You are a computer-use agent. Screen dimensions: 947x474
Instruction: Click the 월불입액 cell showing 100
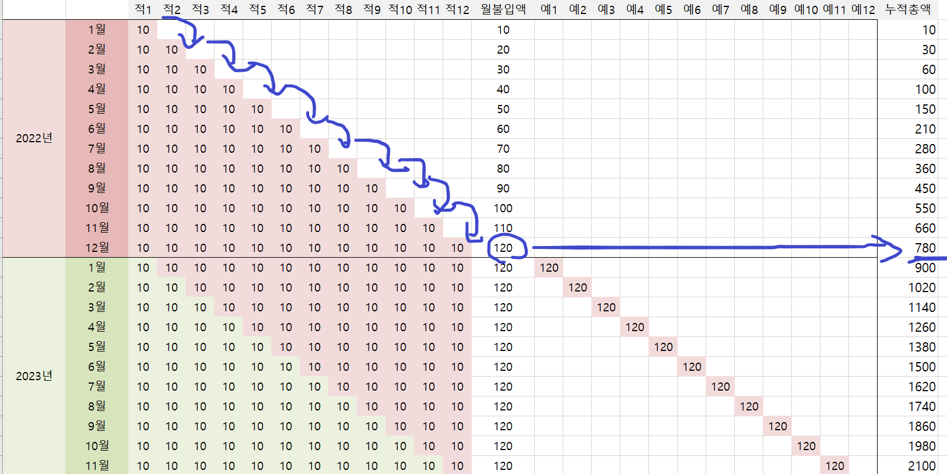[x=503, y=208]
